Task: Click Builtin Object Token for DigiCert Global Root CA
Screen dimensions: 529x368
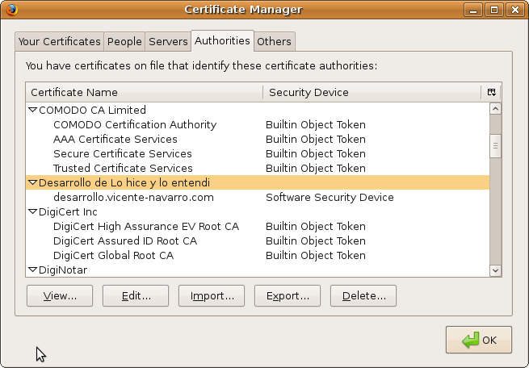Action: click(316, 255)
